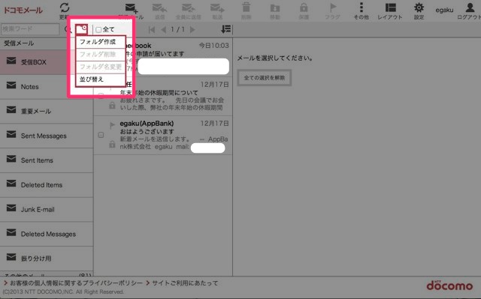The image size is (481, 299).
Task: Open the 振り分け用 folder
Action: (x=47, y=259)
